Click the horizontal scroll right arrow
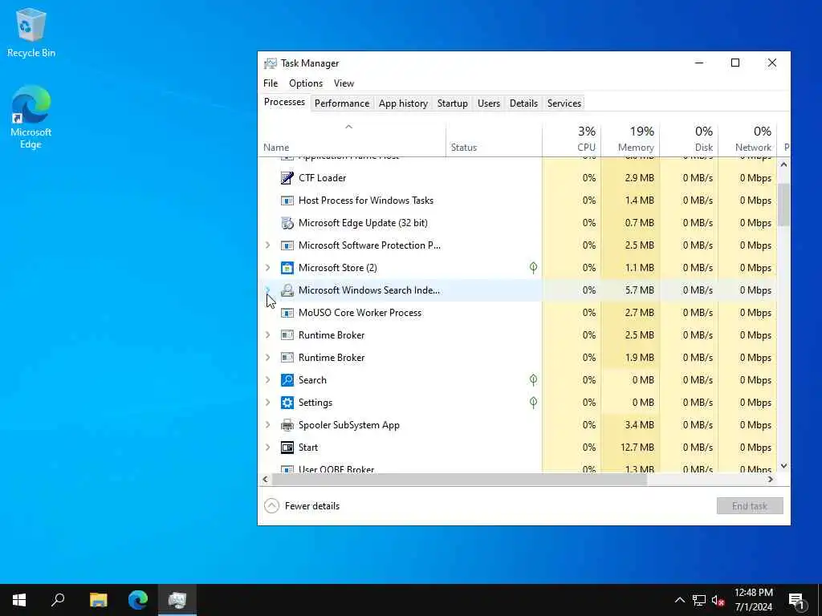The height and width of the screenshot is (616, 822). tap(771, 480)
